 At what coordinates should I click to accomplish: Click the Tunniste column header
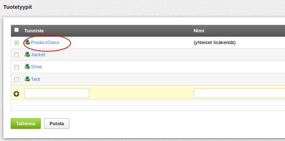[34, 31]
